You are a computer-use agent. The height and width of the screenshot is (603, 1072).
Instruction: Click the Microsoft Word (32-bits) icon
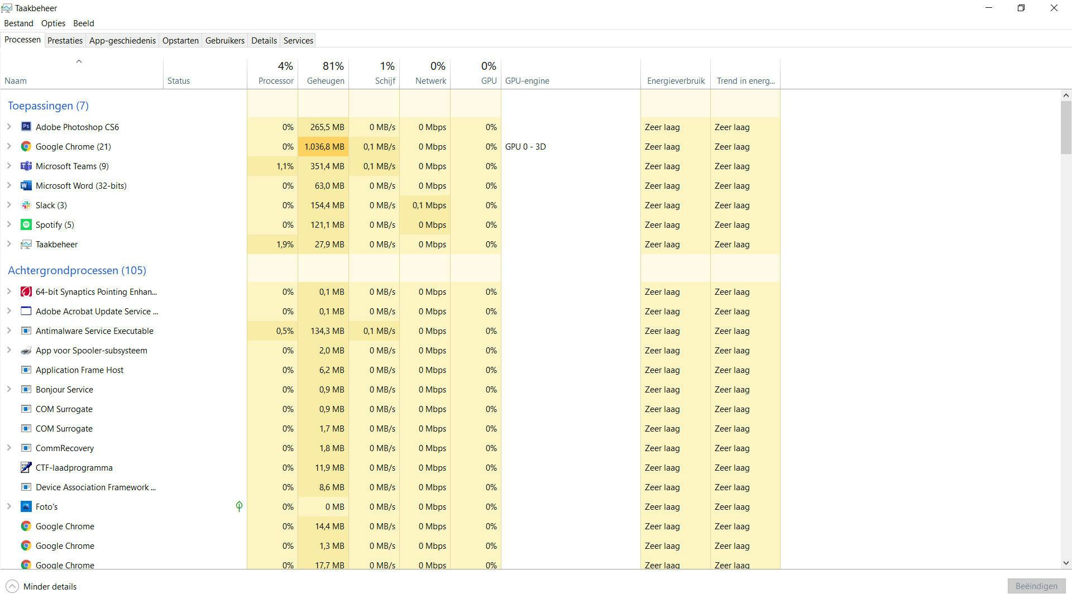[26, 185]
